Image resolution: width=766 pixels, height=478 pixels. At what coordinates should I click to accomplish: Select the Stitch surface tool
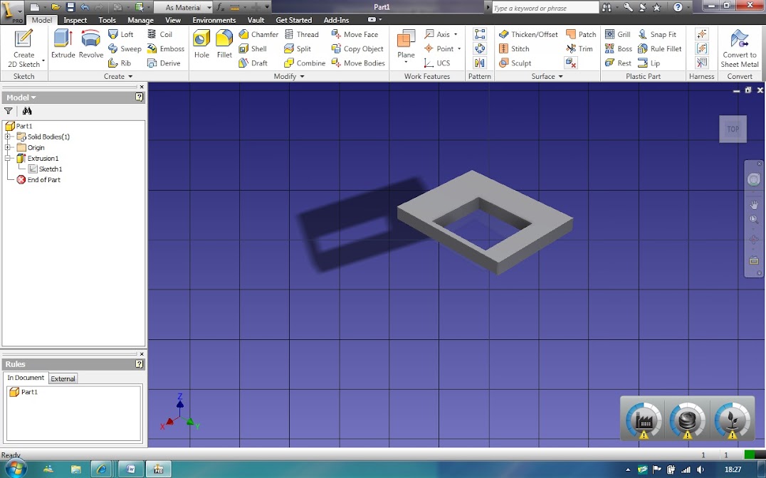click(514, 49)
